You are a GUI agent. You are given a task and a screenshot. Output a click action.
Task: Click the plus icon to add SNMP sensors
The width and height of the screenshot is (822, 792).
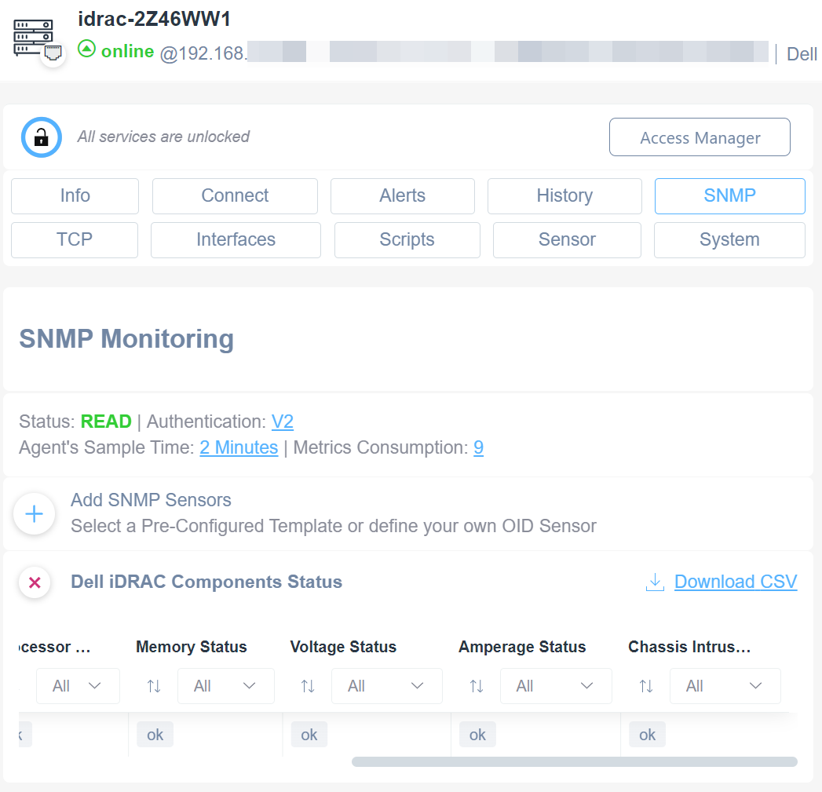[35, 513]
